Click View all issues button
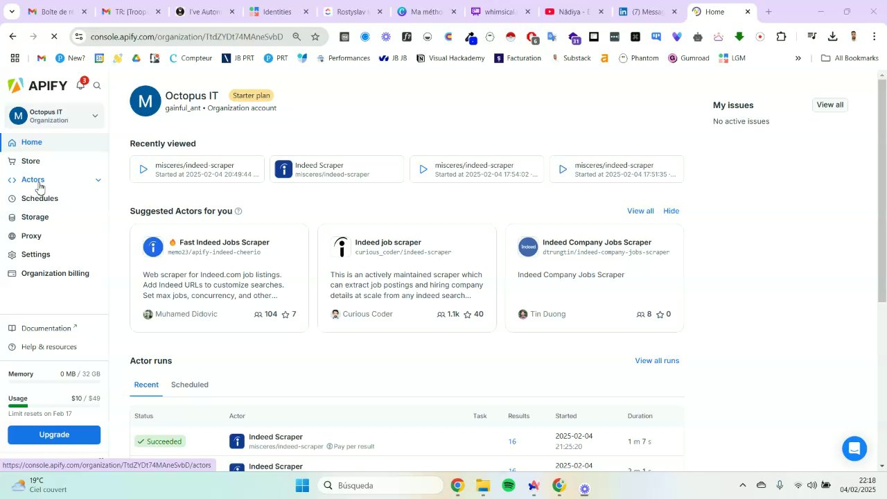Screen dimensions: 887x499 [829, 105]
